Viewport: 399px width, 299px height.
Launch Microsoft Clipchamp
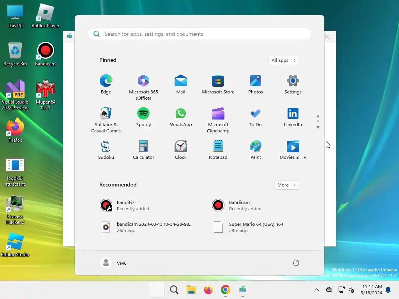pos(218,120)
